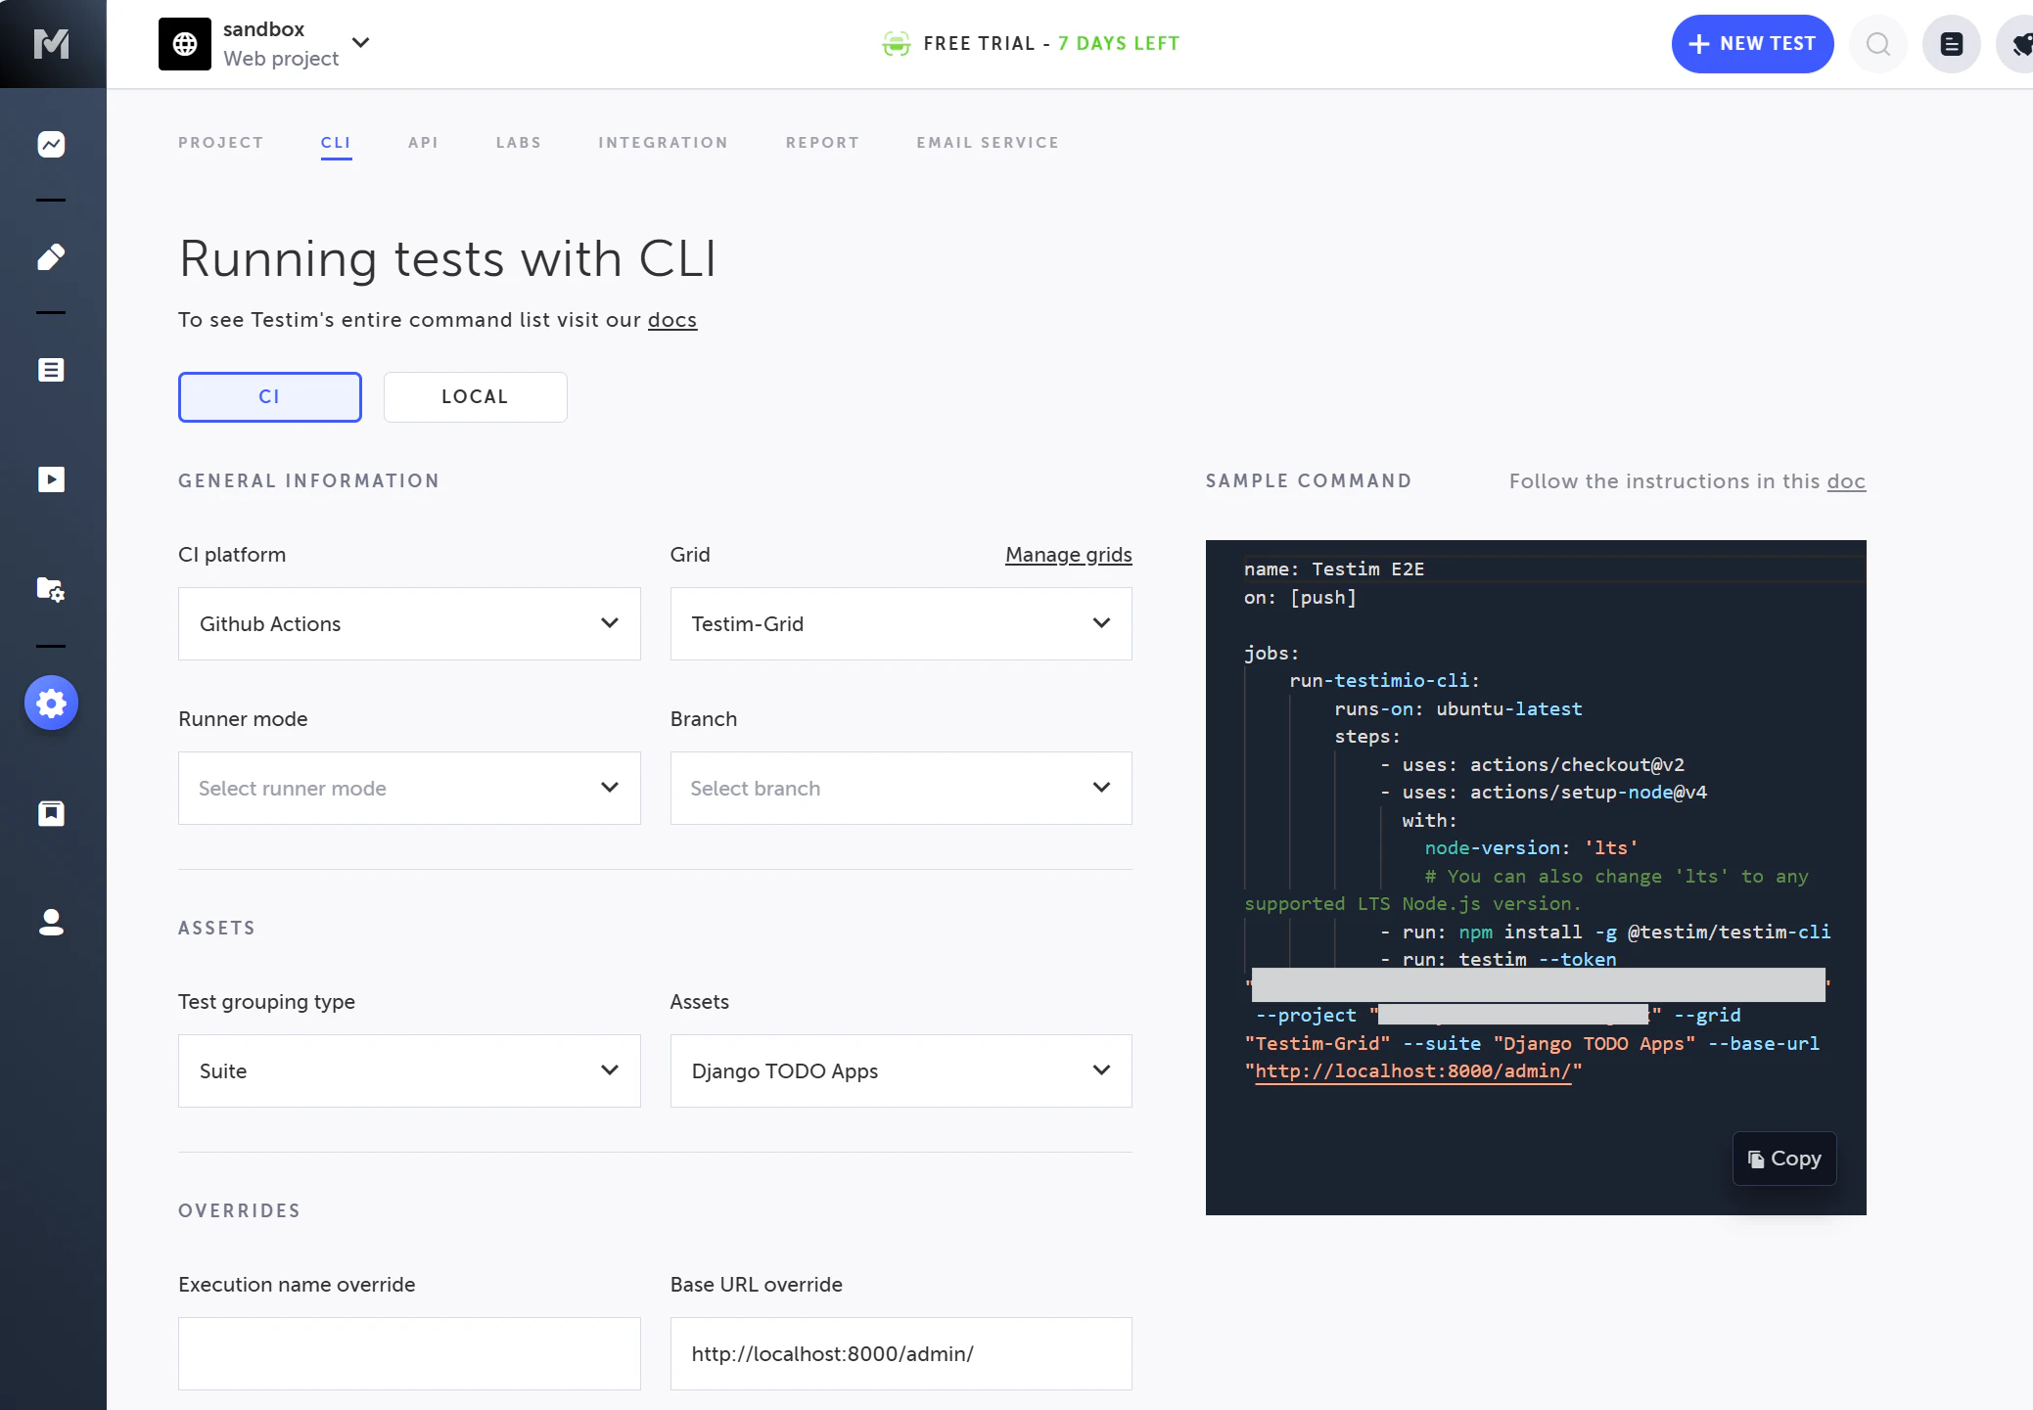Click the 'npm install -g @testim/testim-cli' line

(1605, 932)
